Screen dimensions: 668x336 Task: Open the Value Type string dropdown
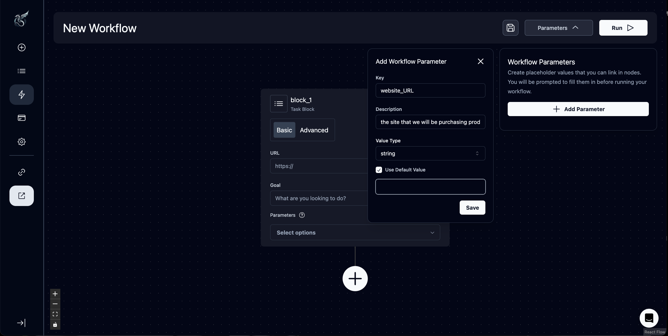point(430,153)
